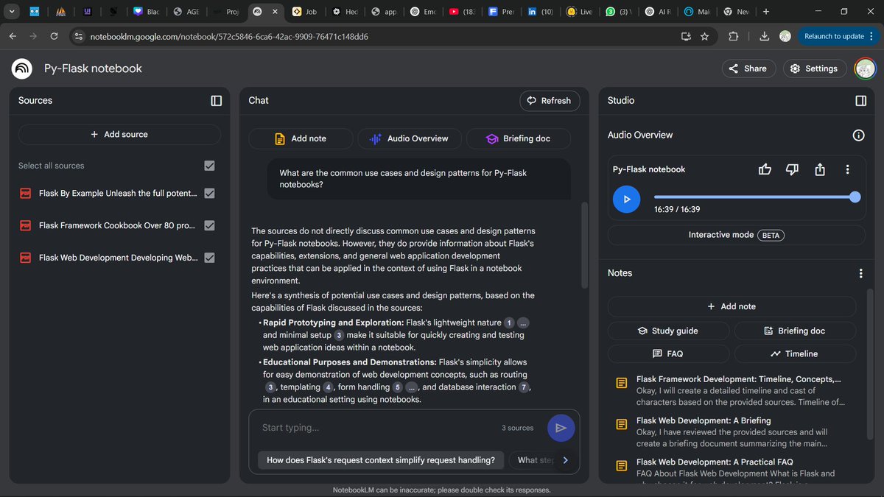The width and height of the screenshot is (884, 497).
Task: Open Flask Framework Development Timeline note
Action: tap(732, 390)
